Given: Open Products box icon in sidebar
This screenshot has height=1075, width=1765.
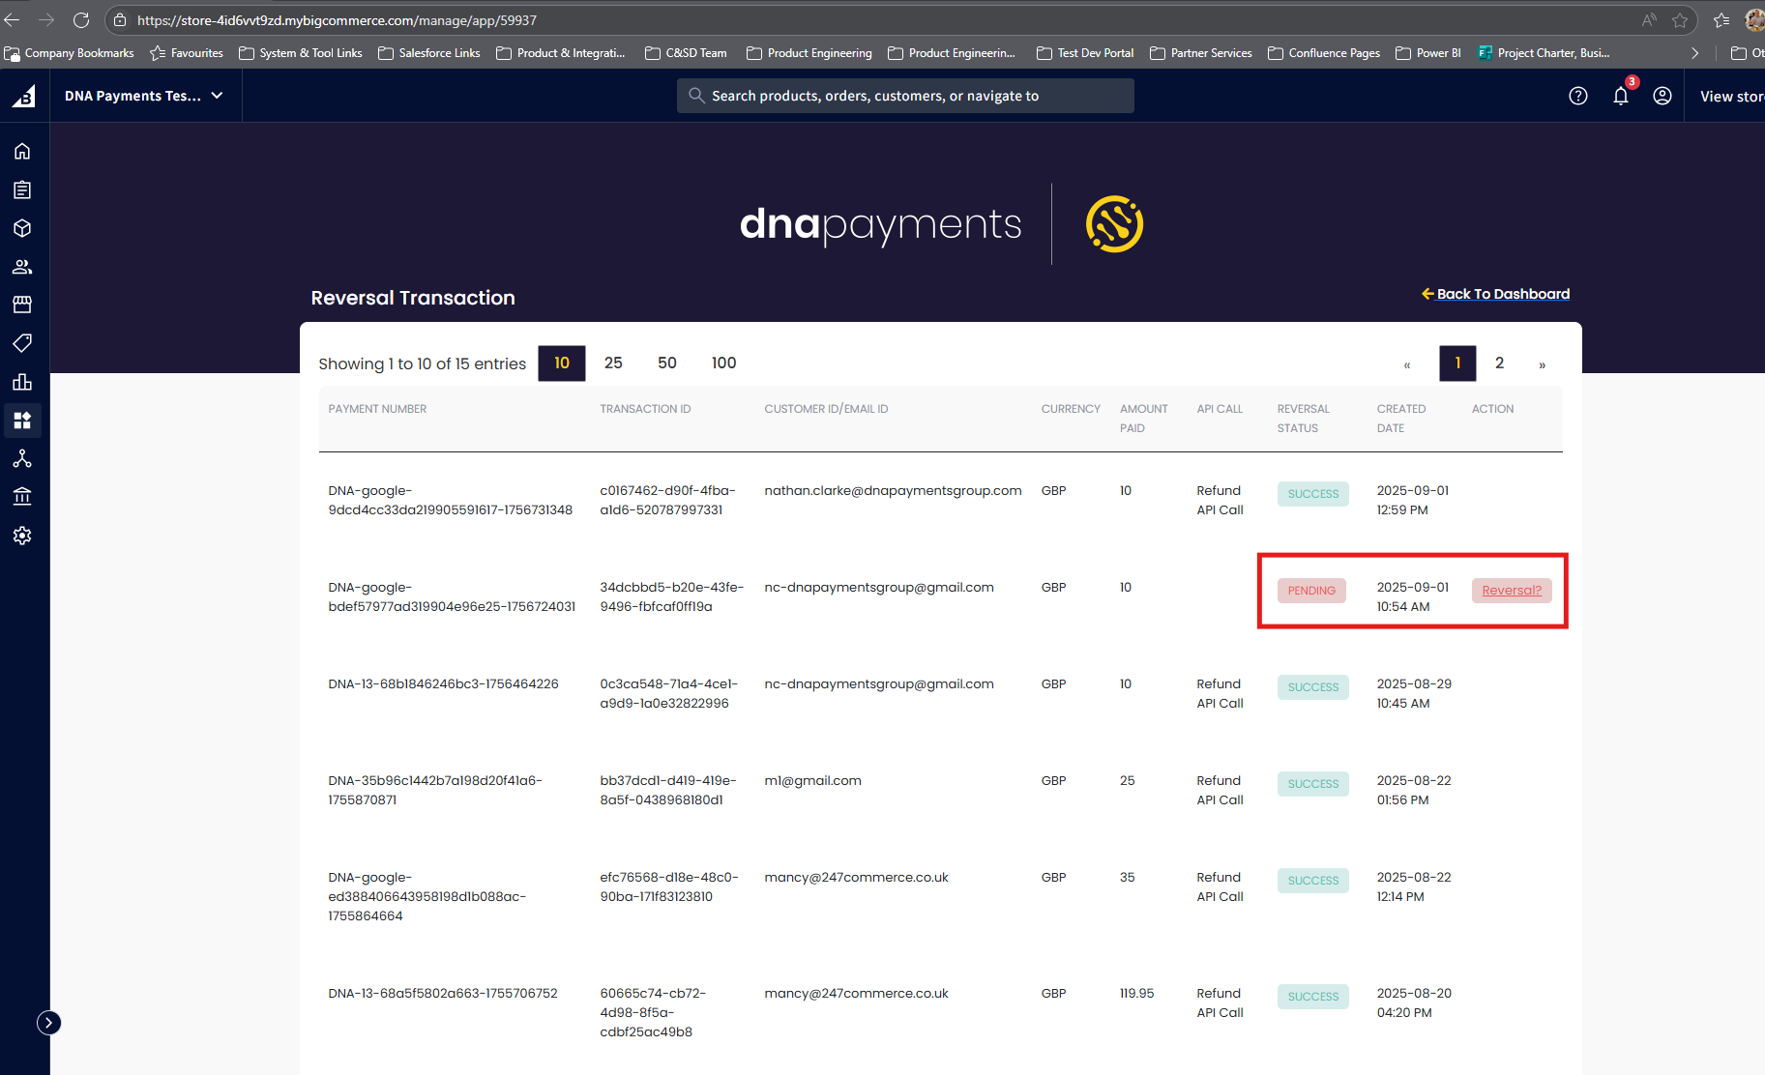Looking at the screenshot, I should pos(22,228).
